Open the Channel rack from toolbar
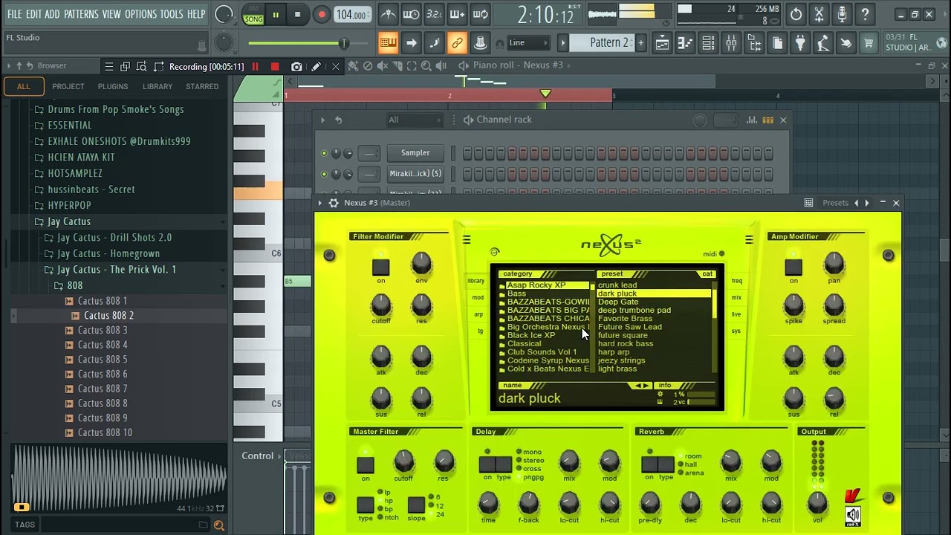This screenshot has width=951, height=535. (708, 43)
